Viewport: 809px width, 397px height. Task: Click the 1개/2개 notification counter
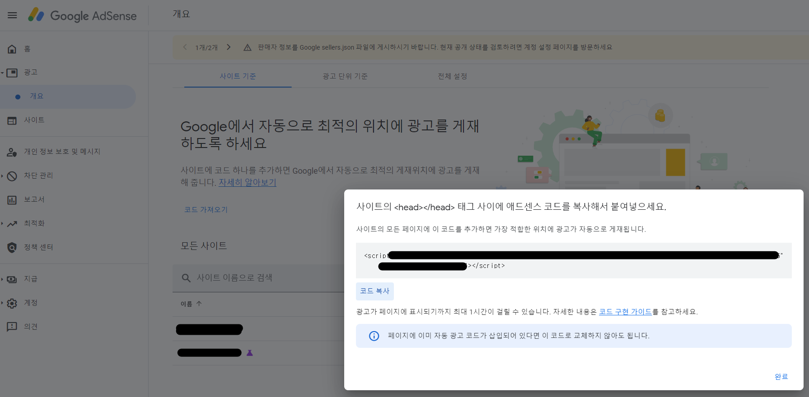[x=206, y=47]
